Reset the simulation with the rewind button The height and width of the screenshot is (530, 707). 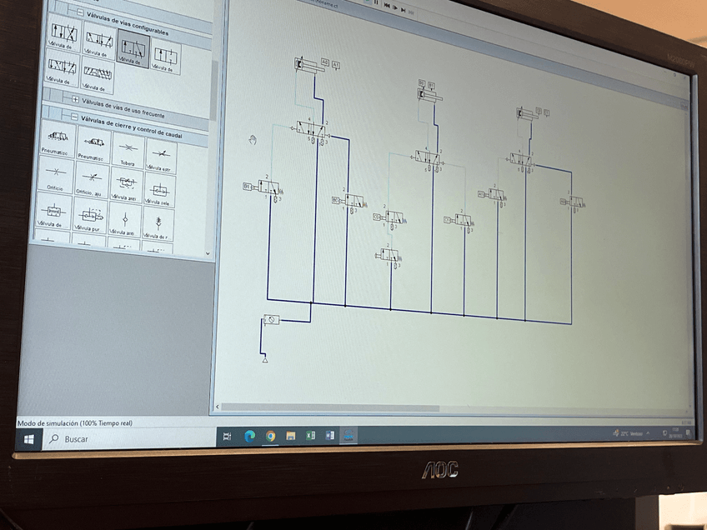[x=387, y=5]
